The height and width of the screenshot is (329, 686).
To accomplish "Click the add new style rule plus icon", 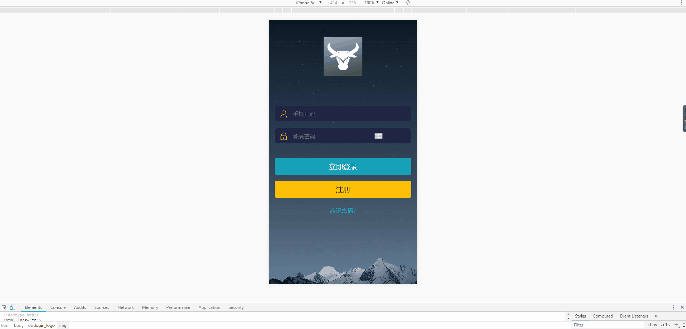I will tap(676, 325).
